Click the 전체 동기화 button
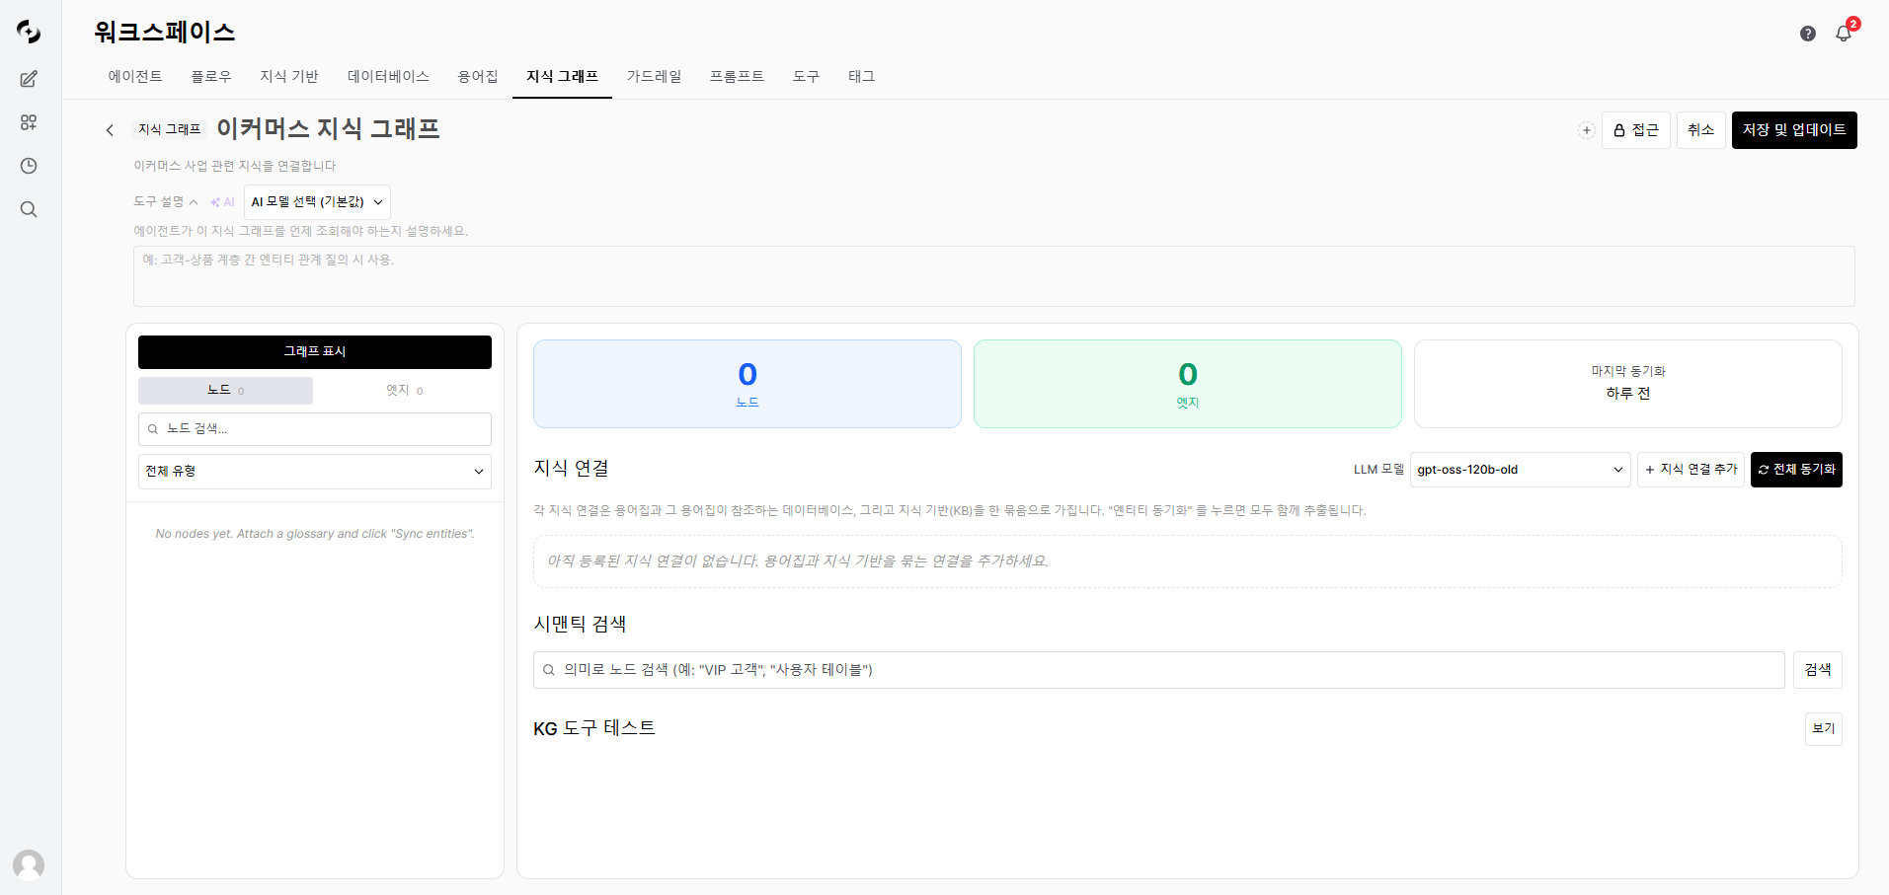This screenshot has width=1889, height=895. [x=1796, y=470]
